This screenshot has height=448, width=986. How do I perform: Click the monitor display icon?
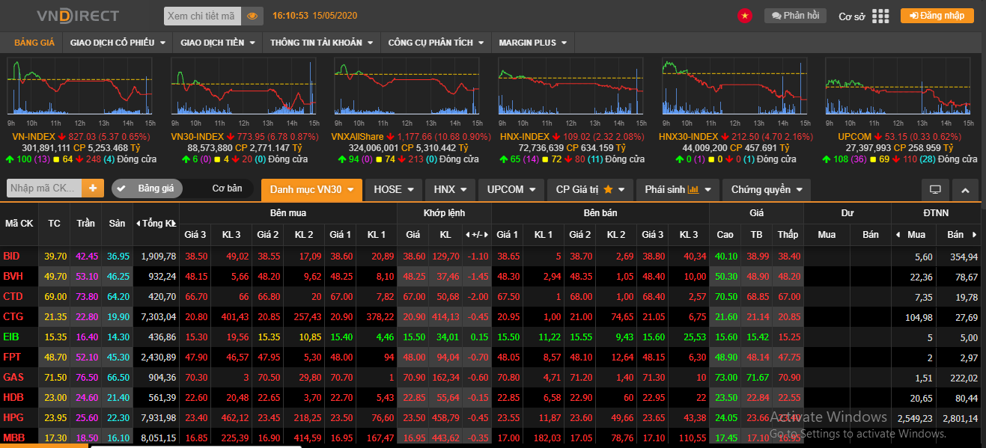935,189
